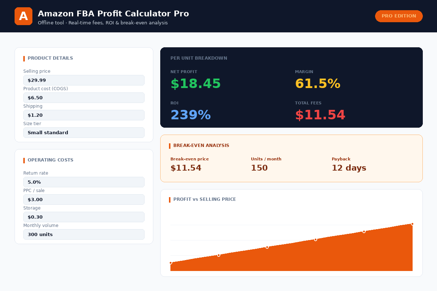
Task: Click the PPC / sale input field
Action: click(84, 199)
